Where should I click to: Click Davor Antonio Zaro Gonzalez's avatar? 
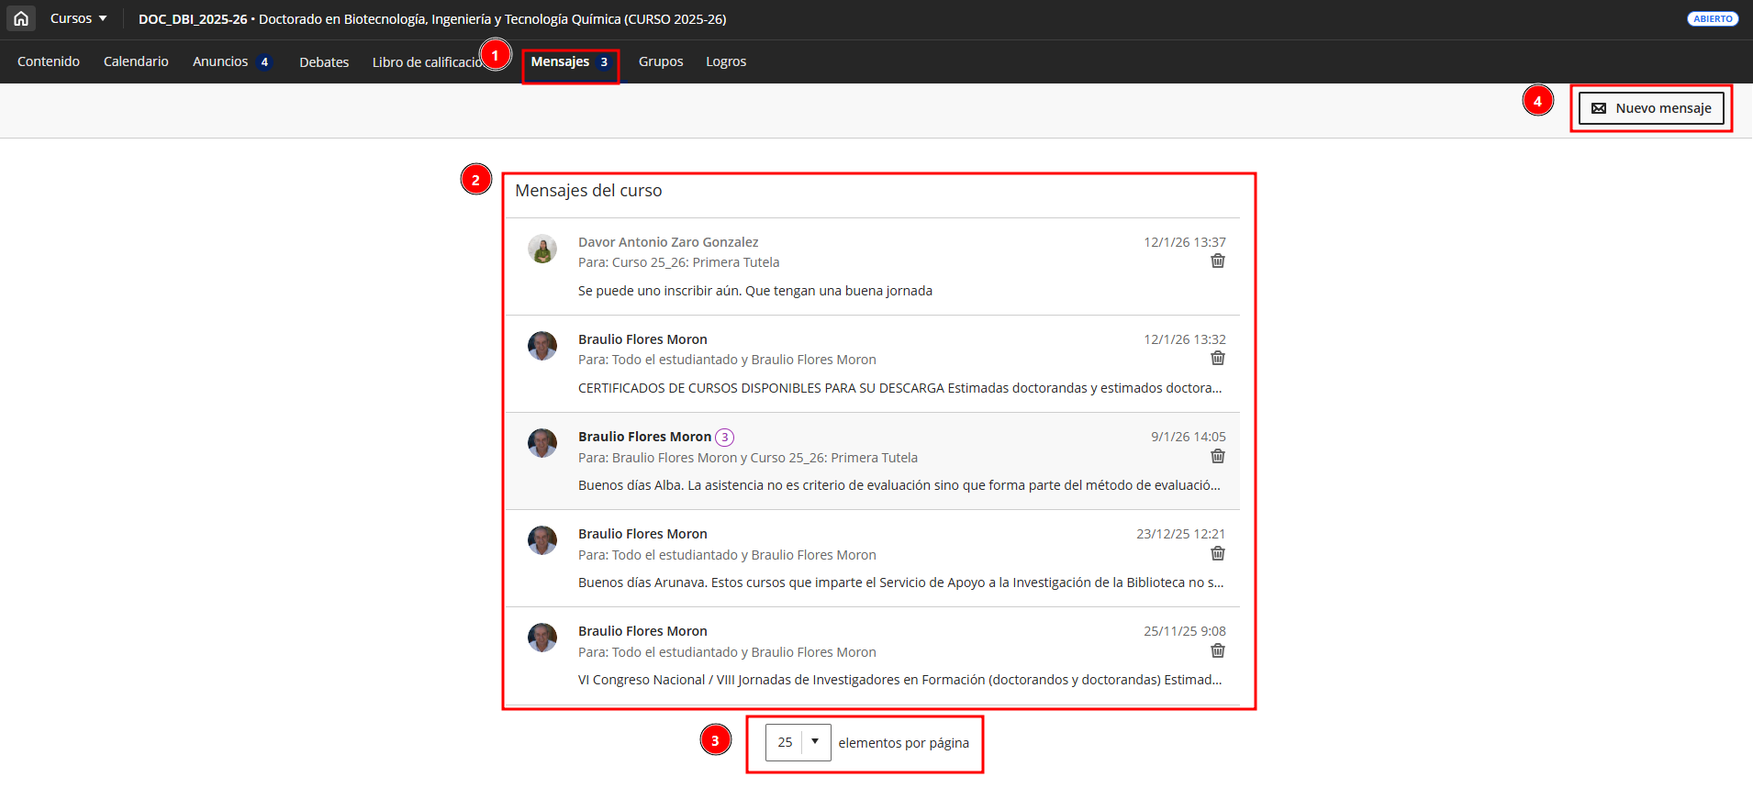pos(542,249)
